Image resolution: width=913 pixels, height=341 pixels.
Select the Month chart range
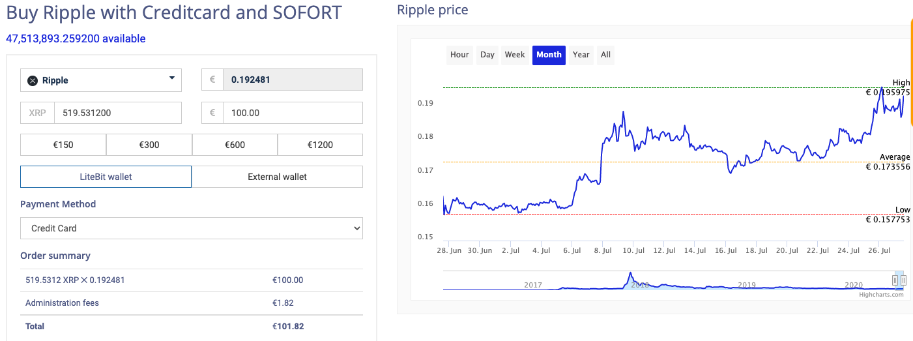(549, 55)
